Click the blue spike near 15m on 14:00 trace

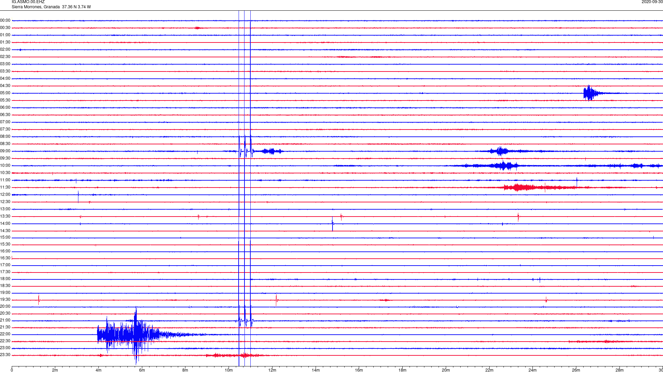point(333,224)
